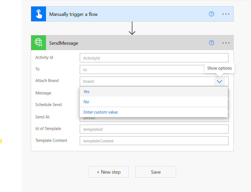Open help for Manually trigger a flow
Screen dimensions: 251x192
[x=212, y=14]
